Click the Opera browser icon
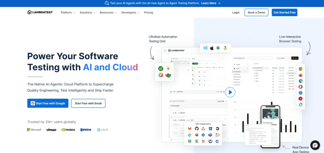The width and height of the screenshot is (324, 153). pyautogui.click(x=301, y=87)
